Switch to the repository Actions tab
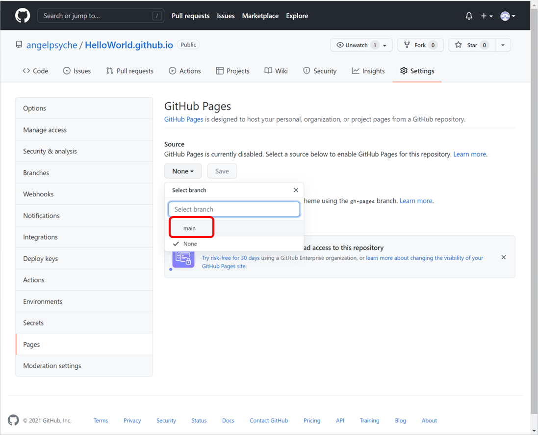 click(x=184, y=71)
